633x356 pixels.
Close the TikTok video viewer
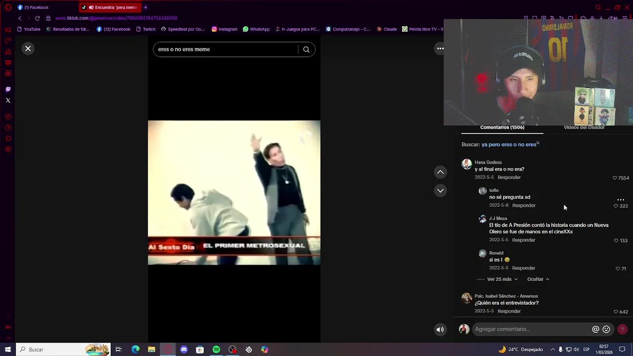tap(28, 48)
